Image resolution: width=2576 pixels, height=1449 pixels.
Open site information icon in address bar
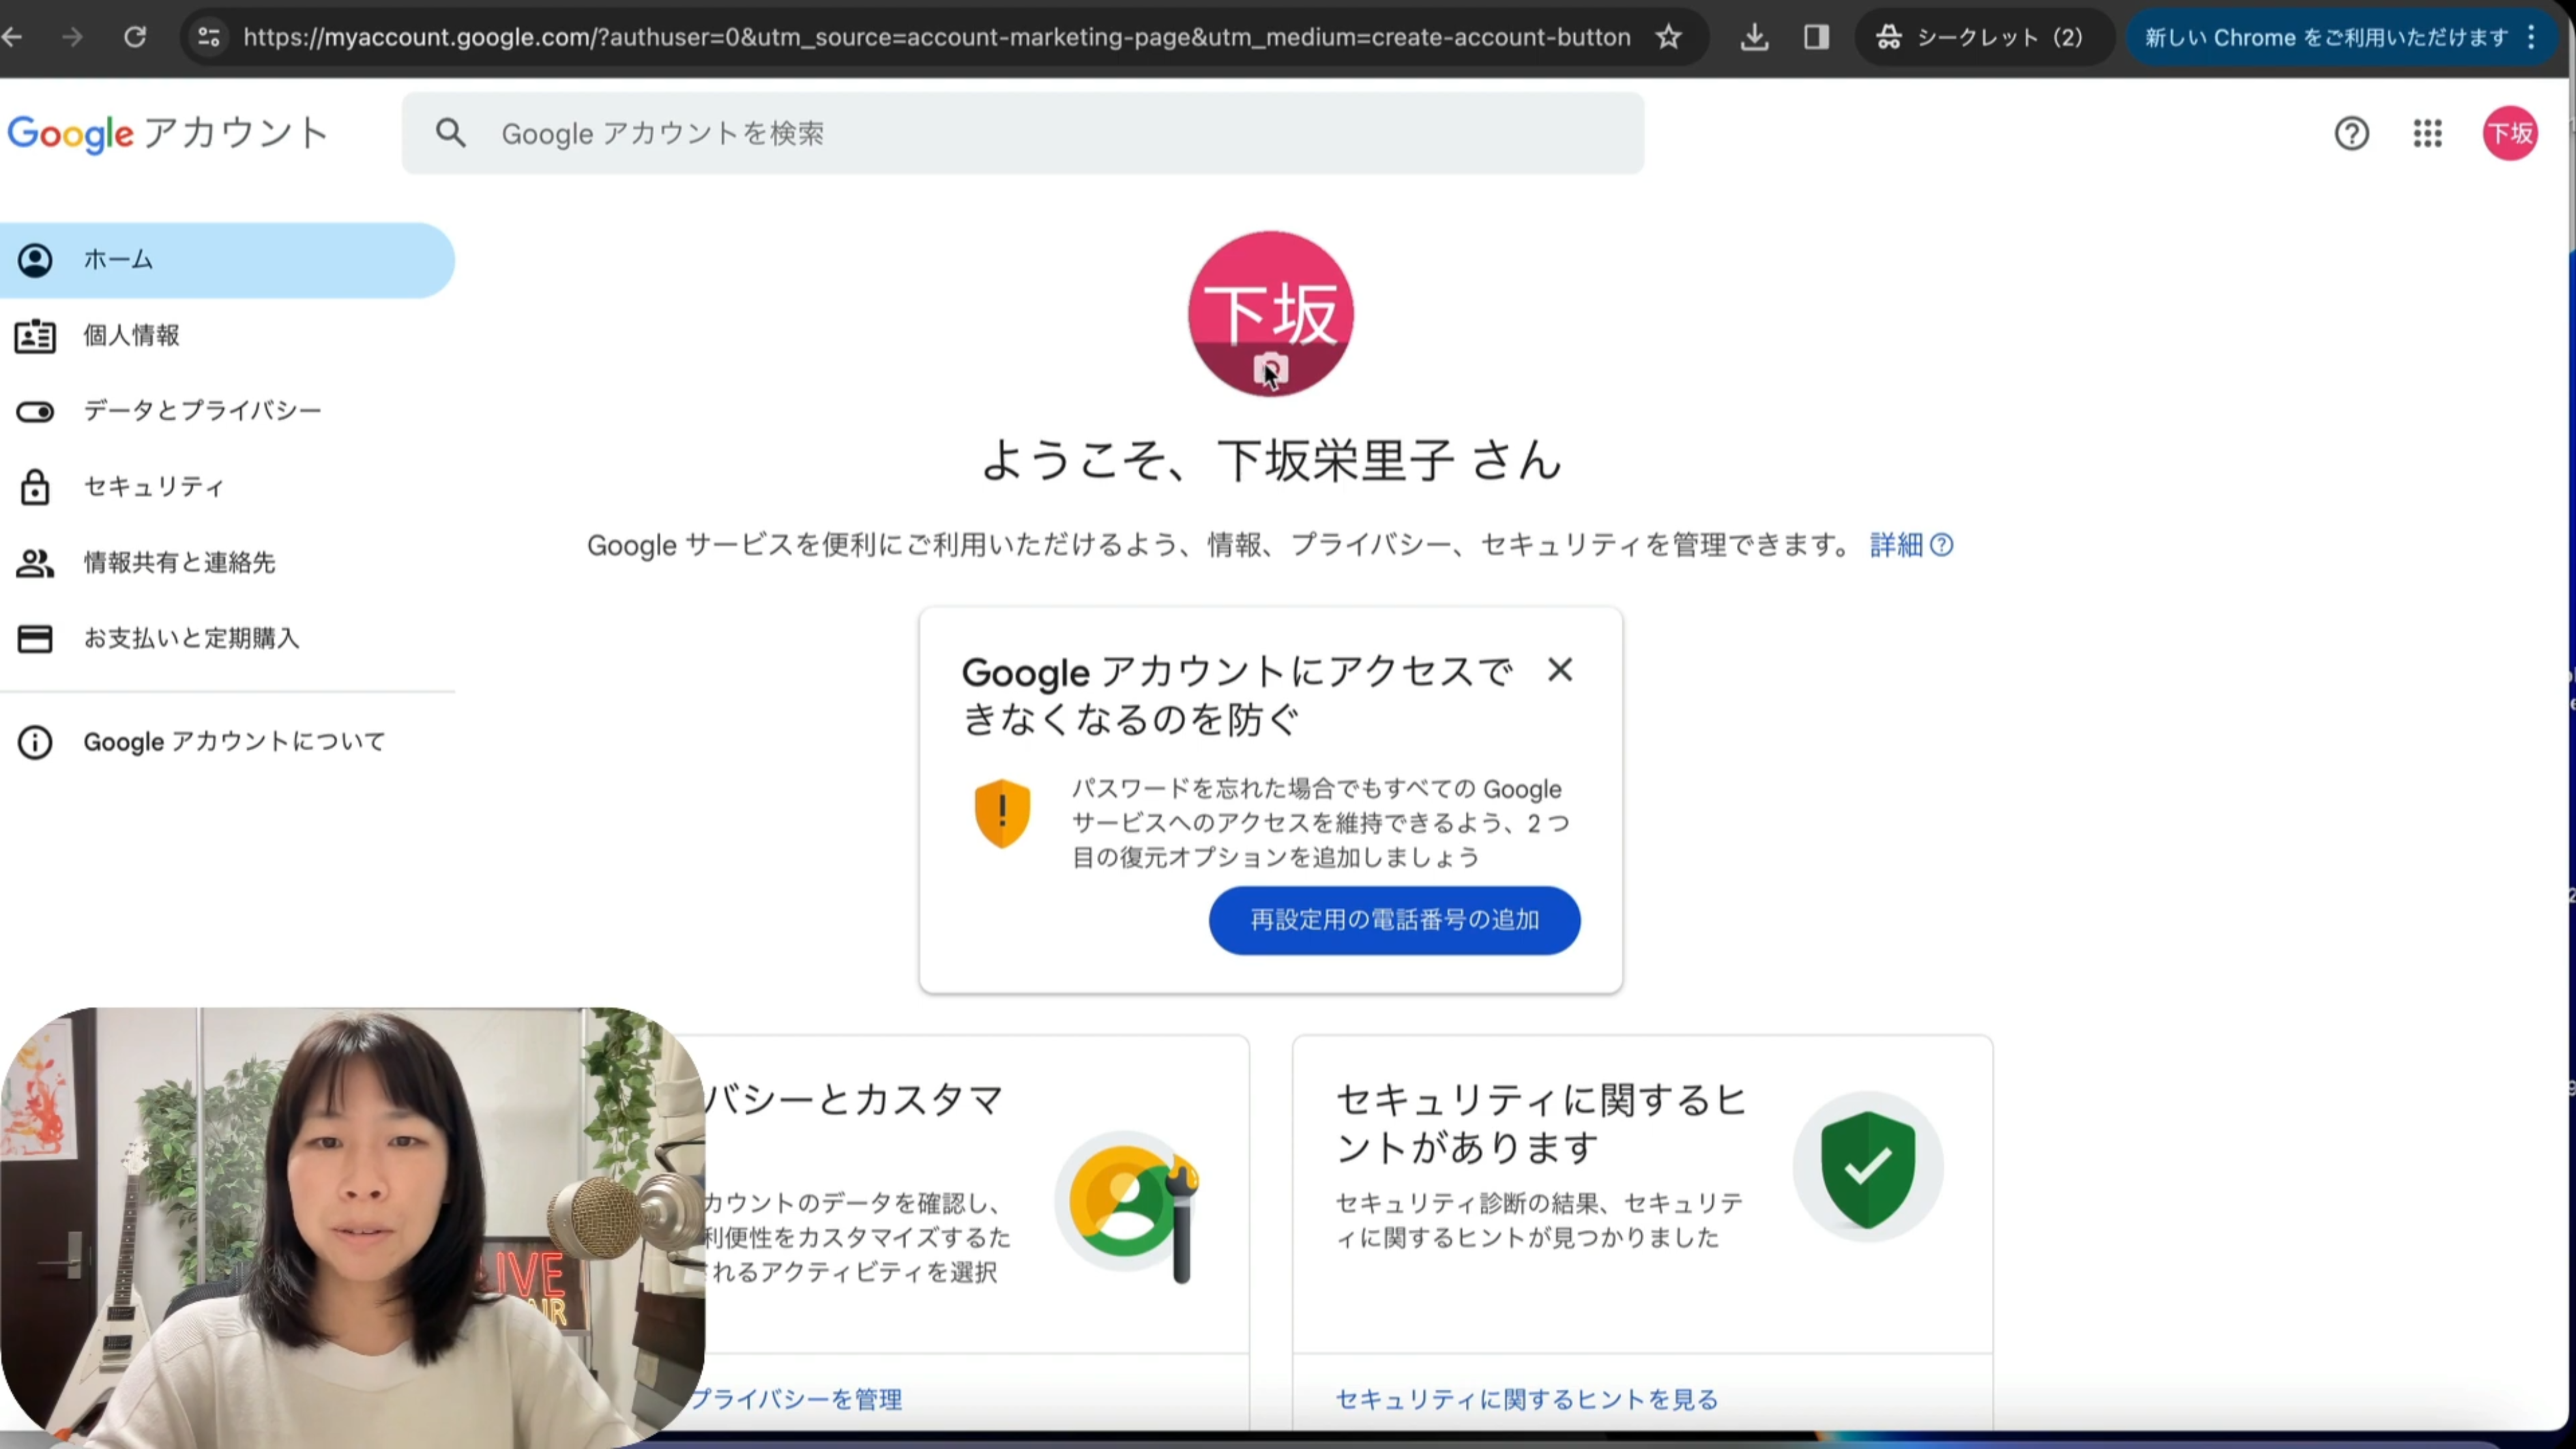(209, 37)
